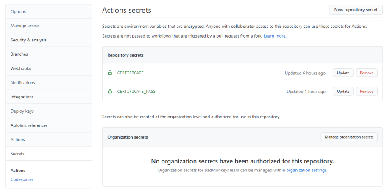390x193 pixels.
Task: Navigate to Webhooks settings
Action: tap(20, 68)
